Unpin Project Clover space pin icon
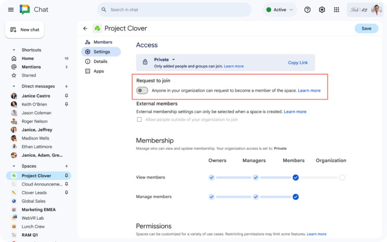This screenshot has width=387, height=242. click(66, 176)
